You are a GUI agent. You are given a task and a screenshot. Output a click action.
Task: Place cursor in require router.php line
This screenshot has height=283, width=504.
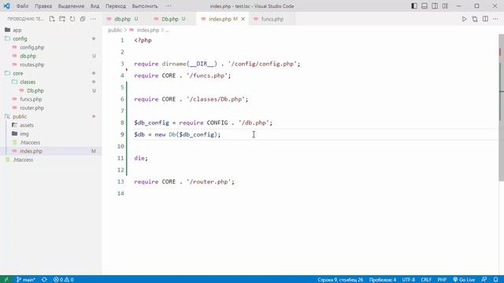coord(184,182)
